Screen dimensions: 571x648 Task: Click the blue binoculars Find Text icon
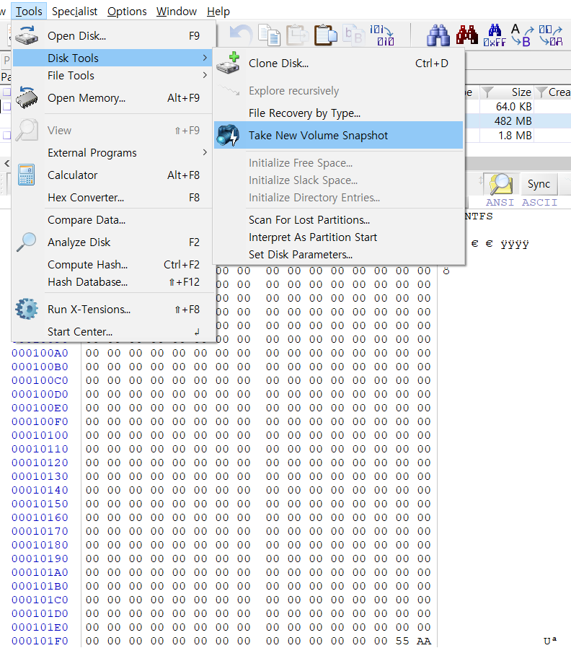[438, 35]
